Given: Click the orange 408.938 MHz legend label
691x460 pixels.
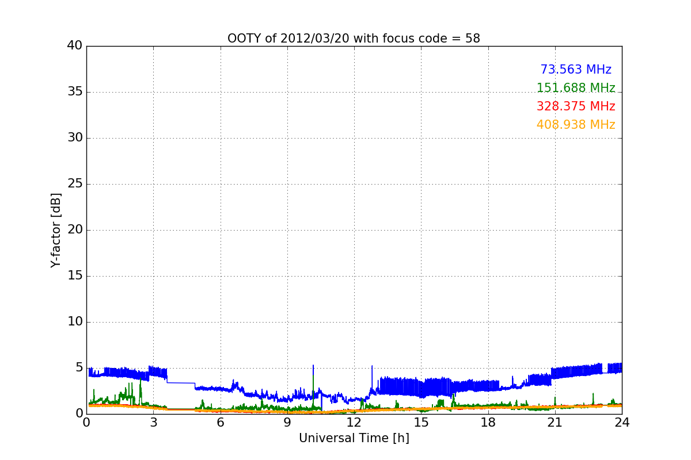Looking at the screenshot, I should tap(576, 125).
